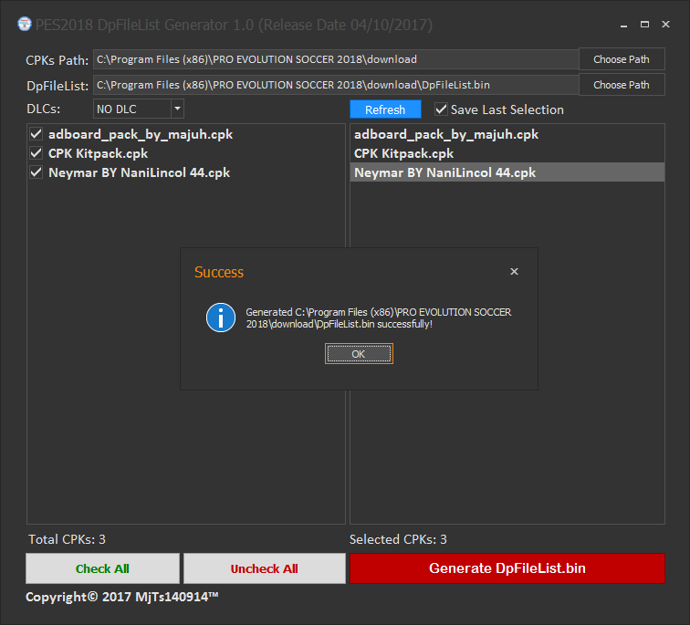Choose Path for DpFileList
This screenshot has width=690, height=625.
tap(622, 85)
